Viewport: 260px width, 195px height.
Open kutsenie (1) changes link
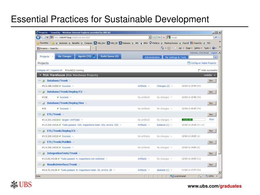pos(163,125)
